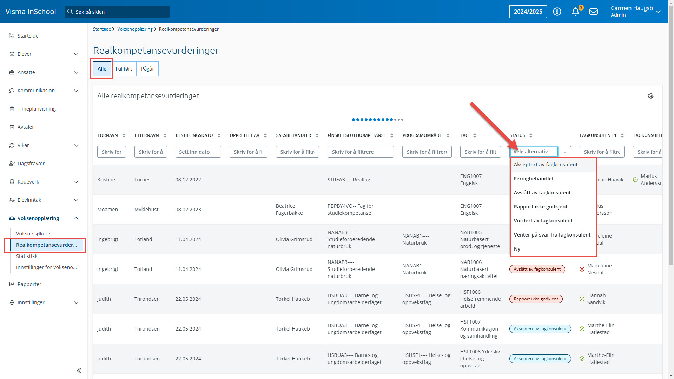Click the Timeplanvisning calendar icon
The image size is (674, 379).
point(12,109)
